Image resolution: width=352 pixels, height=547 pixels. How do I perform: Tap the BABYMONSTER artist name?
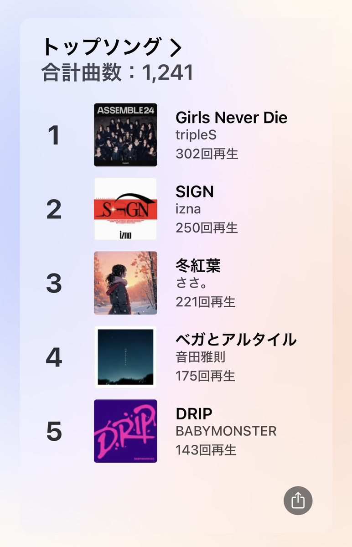click(226, 431)
